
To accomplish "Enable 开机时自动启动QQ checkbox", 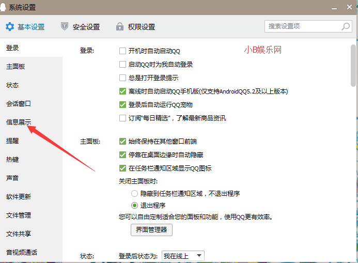I will click(x=122, y=51).
